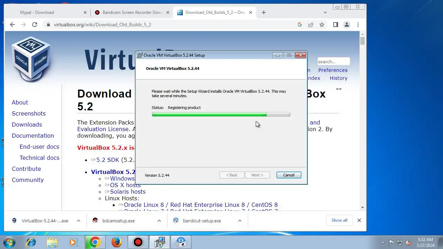The width and height of the screenshot is (443, 249).
Task: Open Solaris hosts download link
Action: [128, 192]
